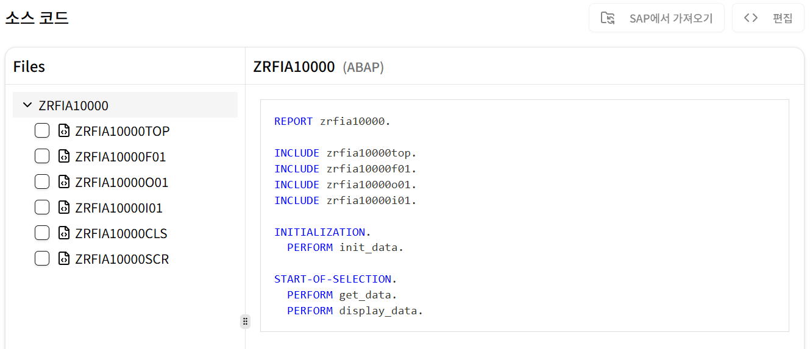Click the ZRFIA10000TOP file code icon
Viewport: 810px width, 349px height.
pos(64,131)
